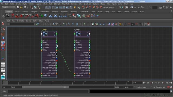The height and width of the screenshot is (97, 173).
Task: Open the No Anim Layer dropdown
Action: point(143,87)
